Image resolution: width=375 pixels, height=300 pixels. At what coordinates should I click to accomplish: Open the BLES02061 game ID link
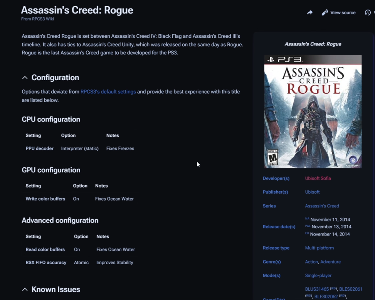[351, 289]
